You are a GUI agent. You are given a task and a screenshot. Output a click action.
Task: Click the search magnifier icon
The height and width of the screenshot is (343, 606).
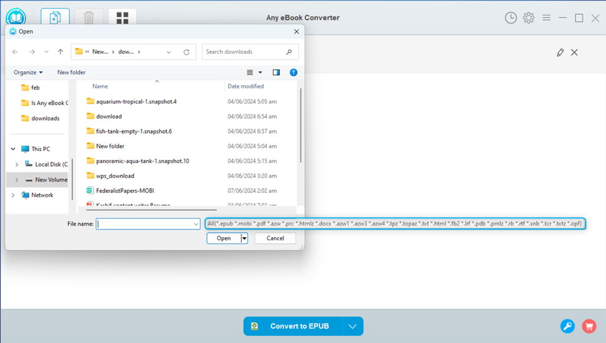tap(289, 52)
